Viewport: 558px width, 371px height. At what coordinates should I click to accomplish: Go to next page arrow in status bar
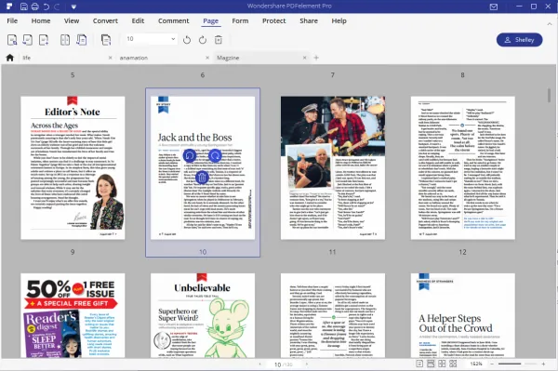[306, 364]
